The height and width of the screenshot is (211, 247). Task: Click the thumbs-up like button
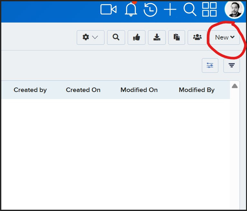point(136,37)
